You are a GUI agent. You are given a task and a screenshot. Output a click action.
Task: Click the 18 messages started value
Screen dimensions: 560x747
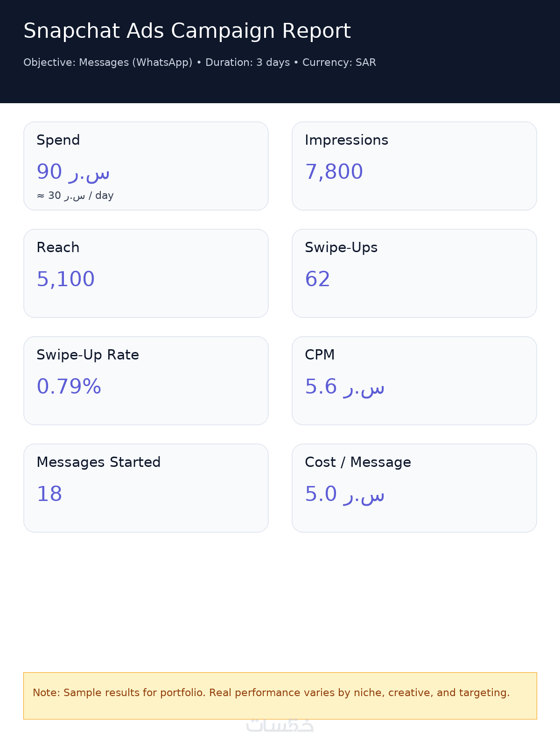pyautogui.click(x=49, y=494)
